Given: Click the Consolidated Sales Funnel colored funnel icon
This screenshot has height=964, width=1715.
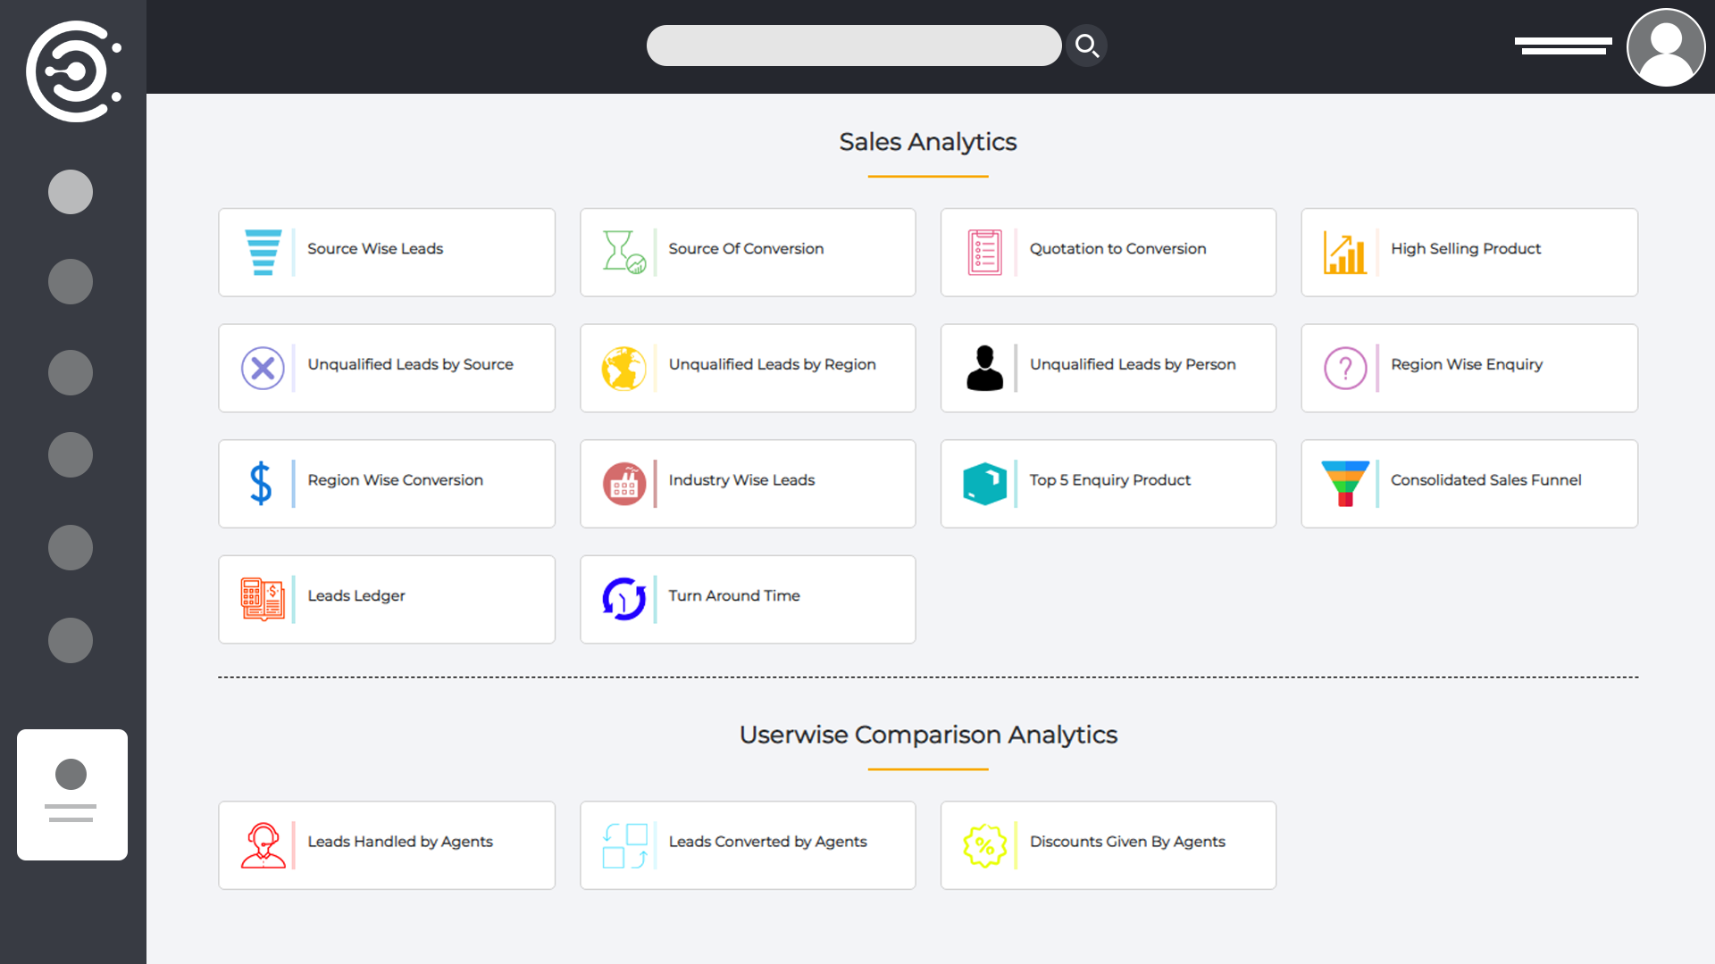Looking at the screenshot, I should point(1345,484).
